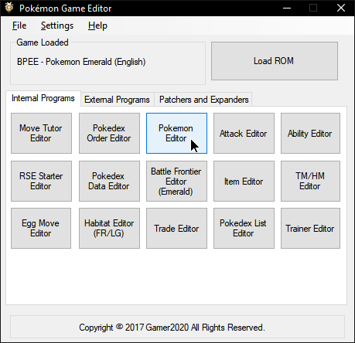
Task: Open the Pokemon Editor
Action: point(176,133)
